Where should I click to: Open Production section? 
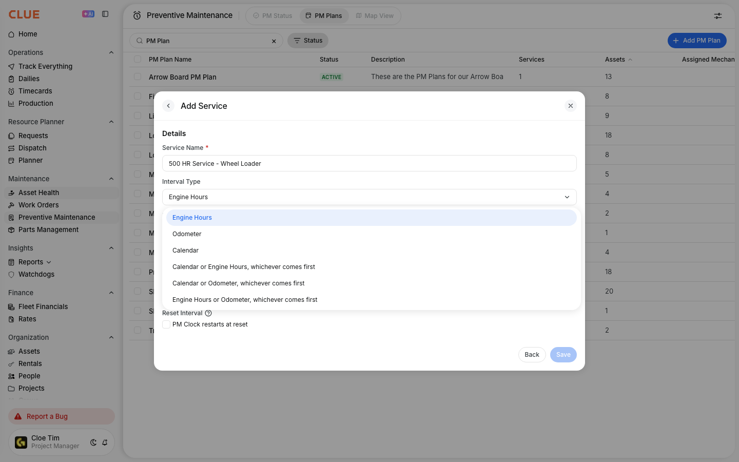[x=35, y=103]
